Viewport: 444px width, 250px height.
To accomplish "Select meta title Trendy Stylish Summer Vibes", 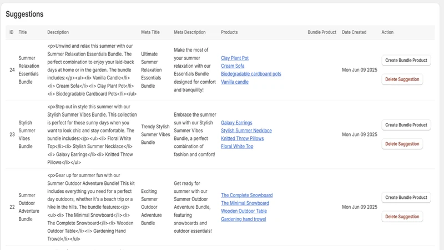I will pos(155,134).
